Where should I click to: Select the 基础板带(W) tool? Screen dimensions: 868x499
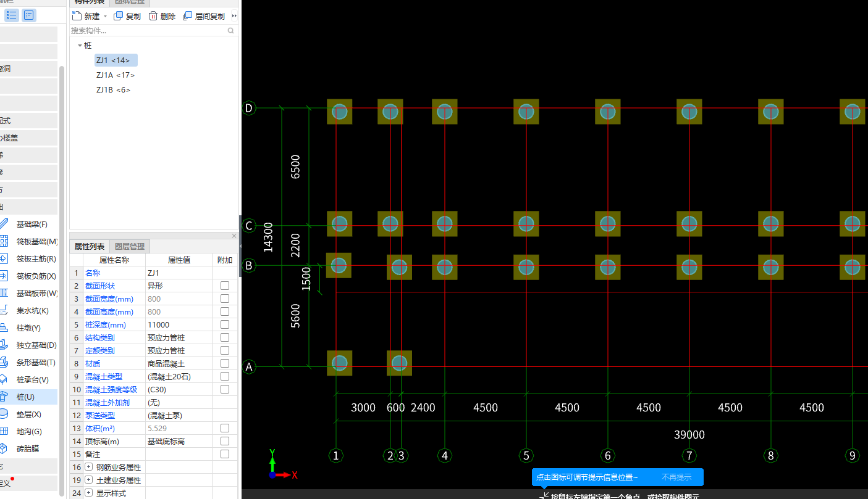point(29,293)
